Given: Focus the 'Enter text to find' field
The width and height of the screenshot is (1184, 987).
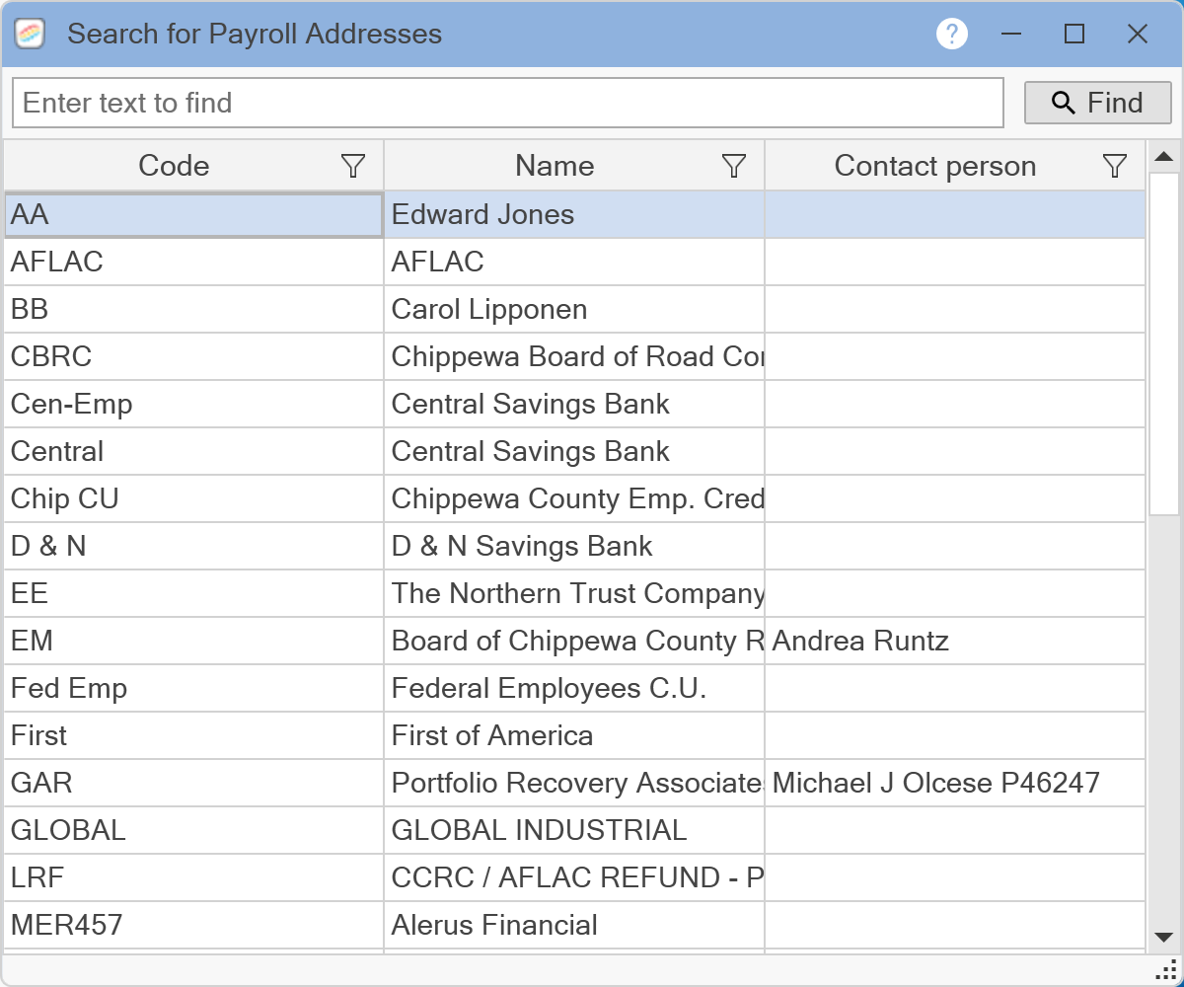Looking at the screenshot, I should [508, 103].
